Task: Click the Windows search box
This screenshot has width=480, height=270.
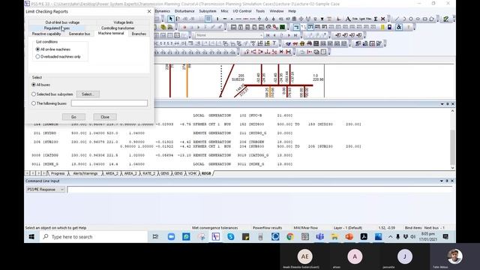Action: 93,237
